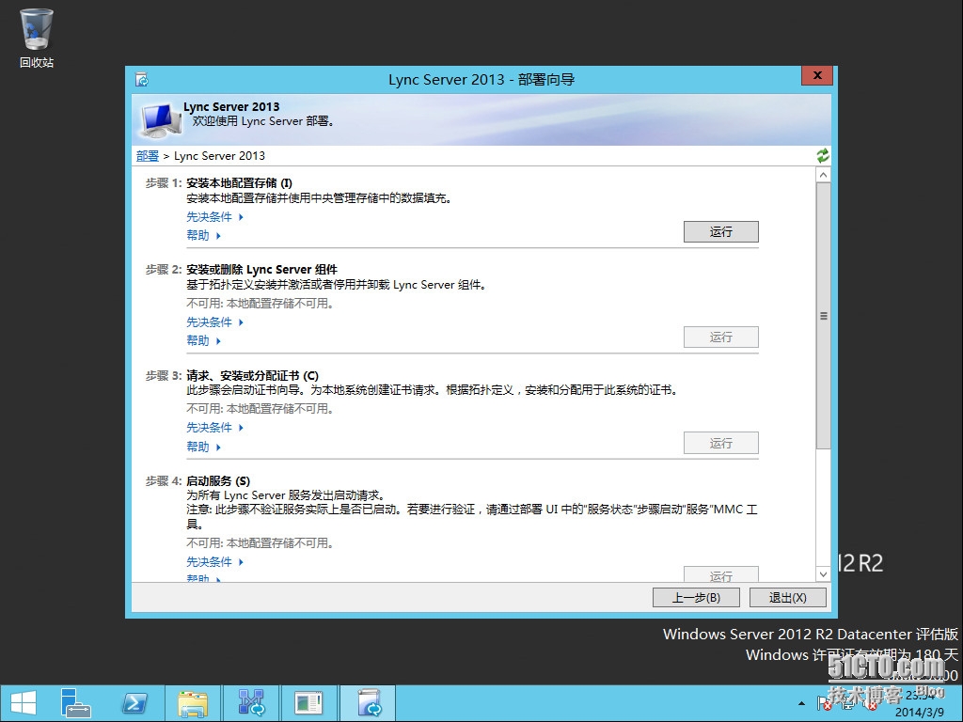This screenshot has width=963, height=722.
Task: Select the Lync deployment wizard taskbar icon
Action: (368, 703)
